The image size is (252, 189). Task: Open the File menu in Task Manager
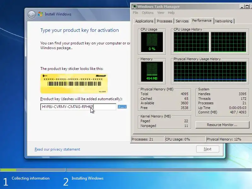[x=135, y=13]
